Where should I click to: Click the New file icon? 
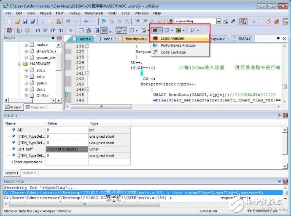pos(10,21)
